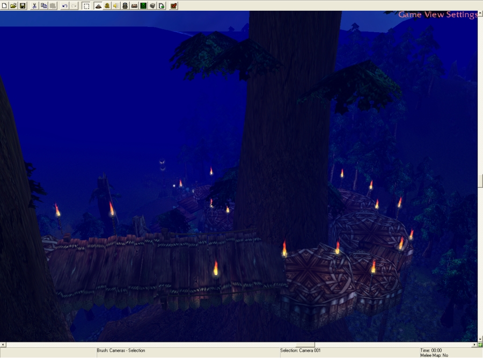
Task: Open the AI Editor green icon
Action: 143,5
